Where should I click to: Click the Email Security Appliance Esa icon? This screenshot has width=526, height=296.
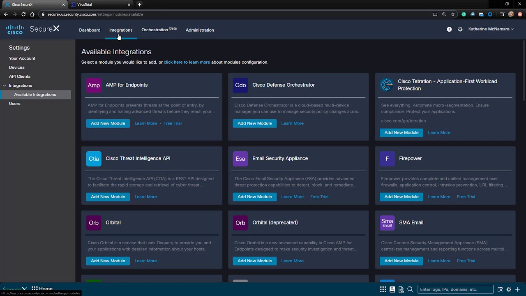(240, 159)
